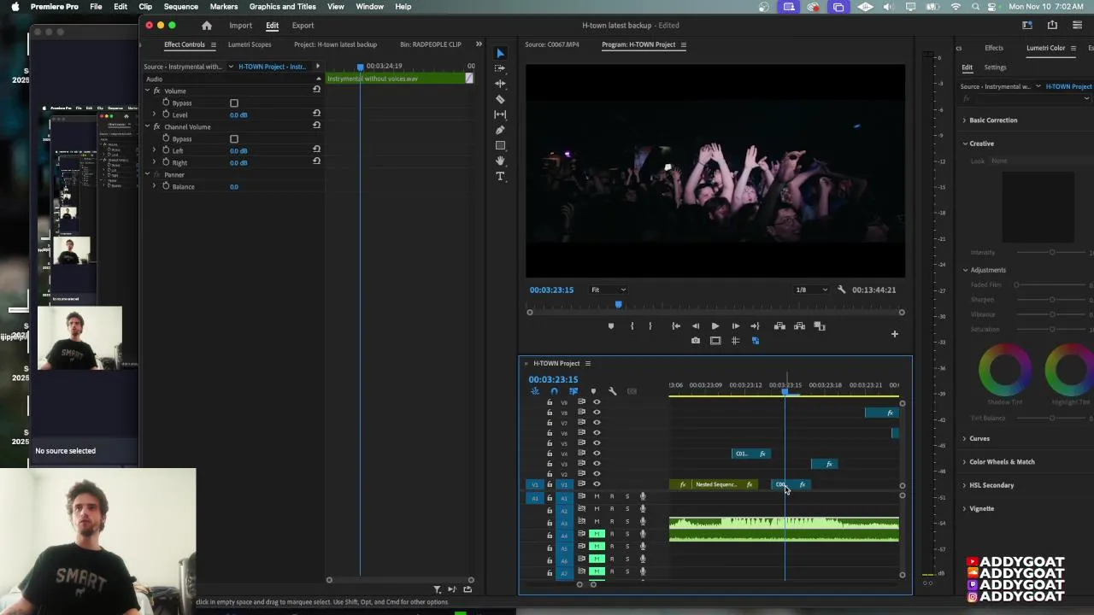
Task: Export frame with camera icon
Action: [696, 341]
